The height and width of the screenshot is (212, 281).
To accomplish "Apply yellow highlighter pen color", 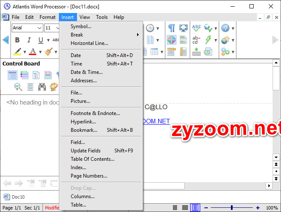I will coord(17,52).
